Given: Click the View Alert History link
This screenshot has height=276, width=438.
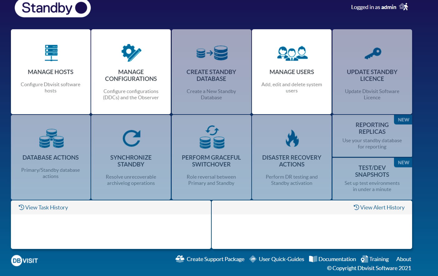Looking at the screenshot, I should click(382, 208).
